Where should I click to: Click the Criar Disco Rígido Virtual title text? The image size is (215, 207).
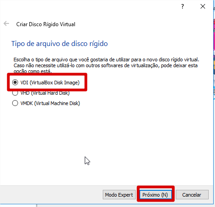click(46, 24)
